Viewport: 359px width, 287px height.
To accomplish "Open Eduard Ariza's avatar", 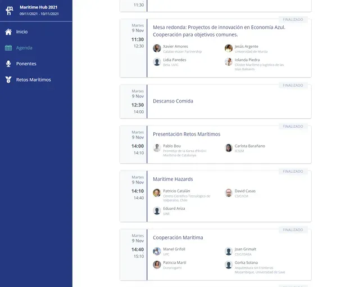I will coord(157,210).
